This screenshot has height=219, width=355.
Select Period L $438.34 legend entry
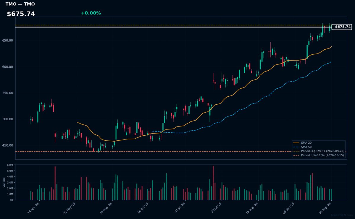(319, 155)
